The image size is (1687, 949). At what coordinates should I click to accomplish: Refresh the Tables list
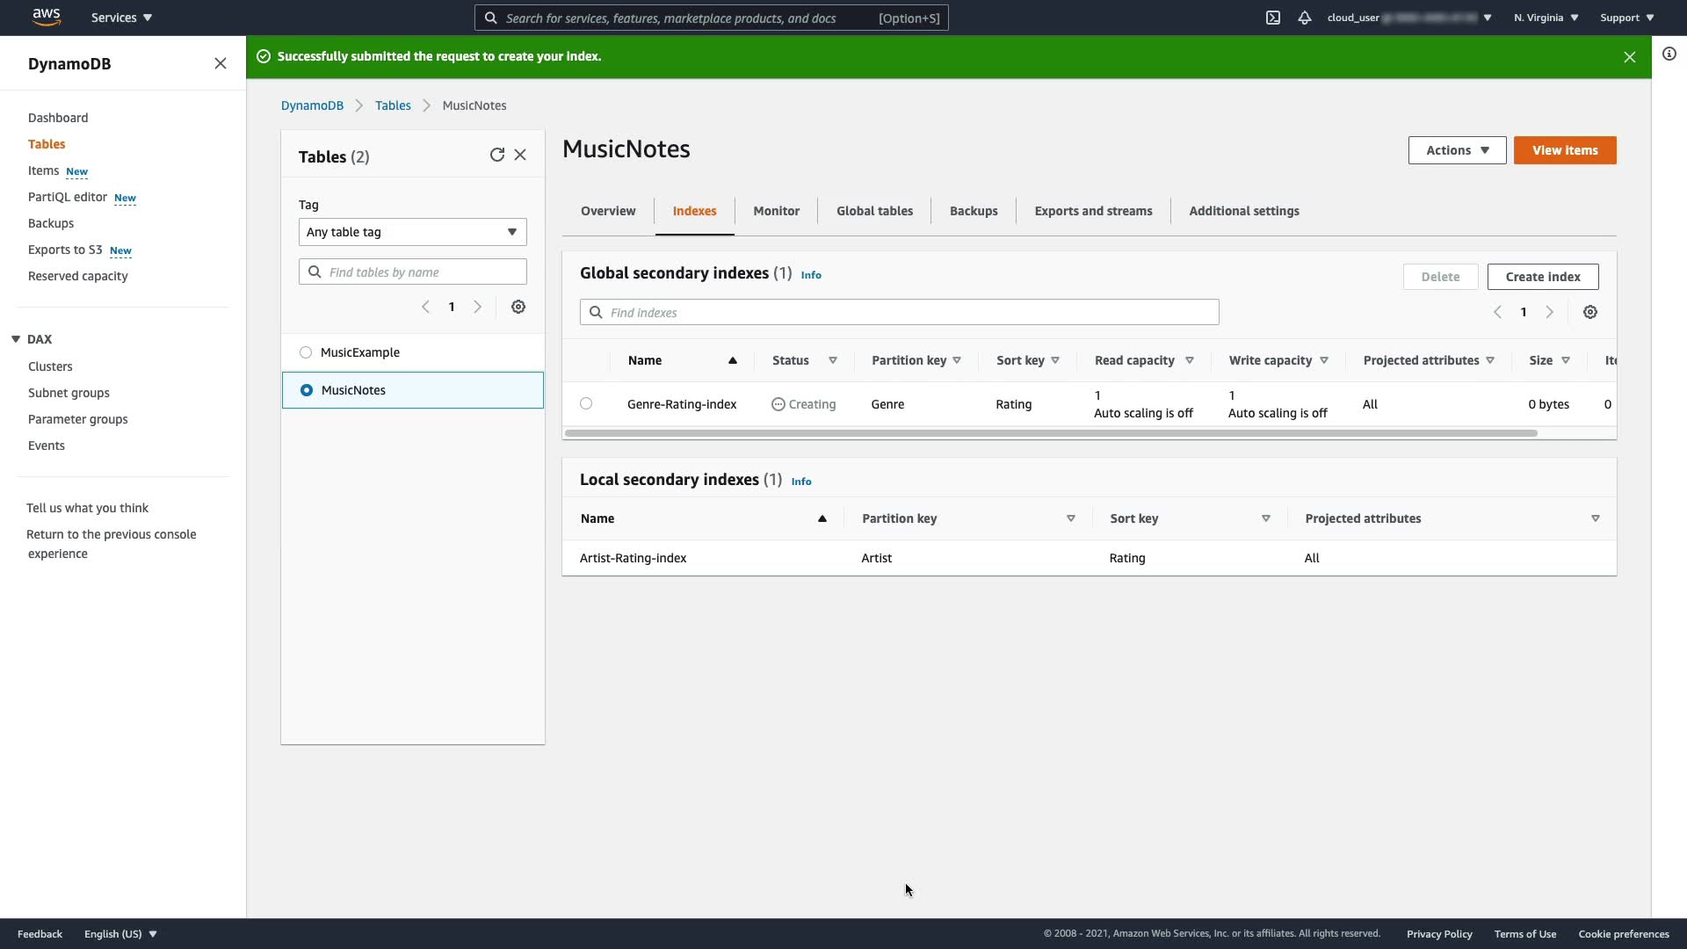(496, 156)
